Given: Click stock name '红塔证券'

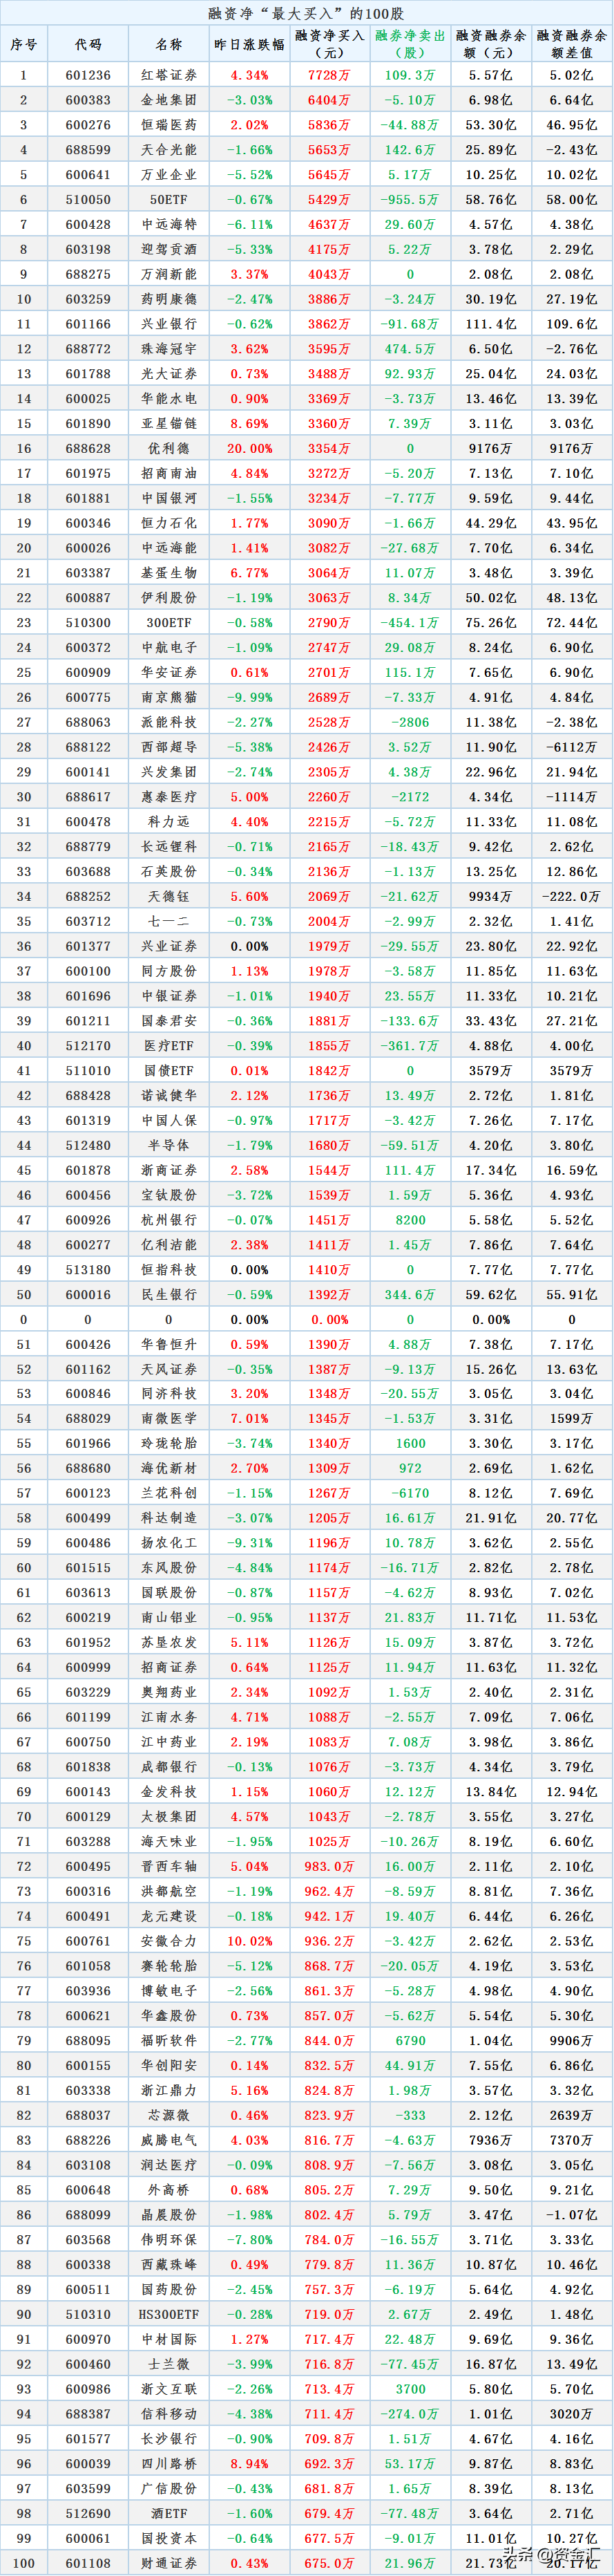Looking at the screenshot, I should pyautogui.click(x=169, y=75).
